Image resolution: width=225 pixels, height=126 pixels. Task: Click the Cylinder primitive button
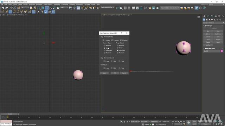pyautogui.click(x=208, y=37)
